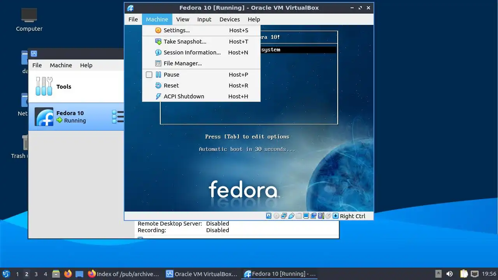This screenshot has height=280, width=498.
Task: Choose Take Snapshot from the Machine menu
Action: 201,42
